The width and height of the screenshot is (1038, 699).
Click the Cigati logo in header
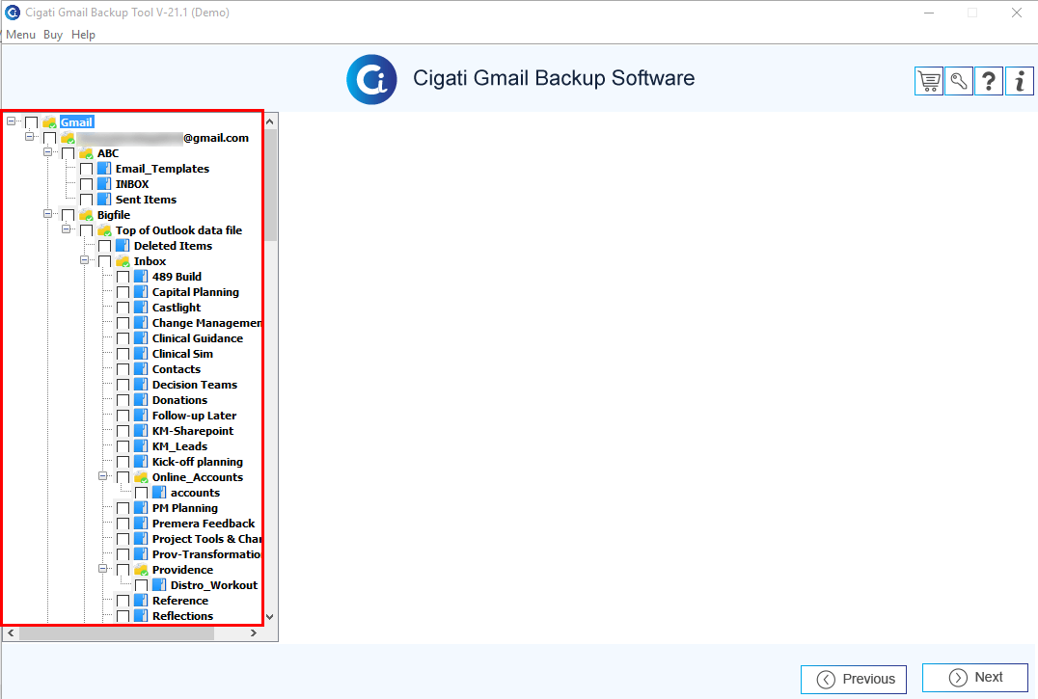371,79
